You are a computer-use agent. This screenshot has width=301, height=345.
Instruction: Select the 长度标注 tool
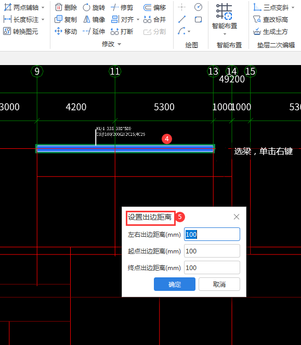(21, 20)
